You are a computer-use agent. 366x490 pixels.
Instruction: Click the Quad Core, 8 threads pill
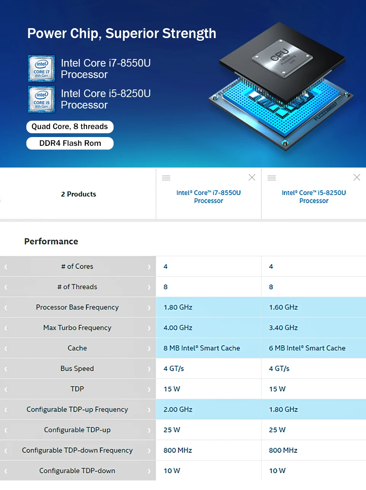[x=70, y=127]
